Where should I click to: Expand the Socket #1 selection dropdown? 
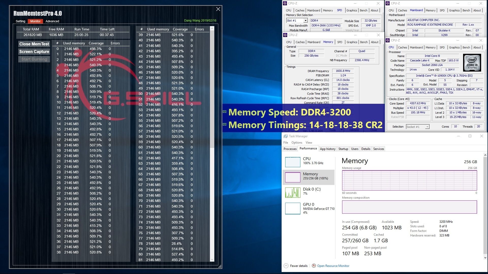(x=427, y=127)
